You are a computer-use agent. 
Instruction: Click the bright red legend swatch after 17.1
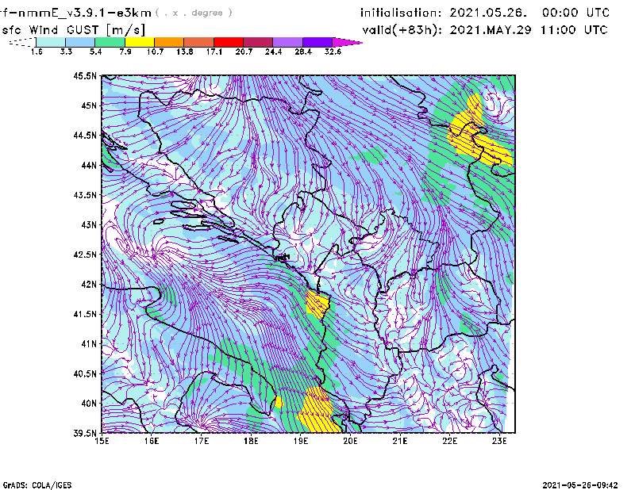pyautogui.click(x=229, y=42)
